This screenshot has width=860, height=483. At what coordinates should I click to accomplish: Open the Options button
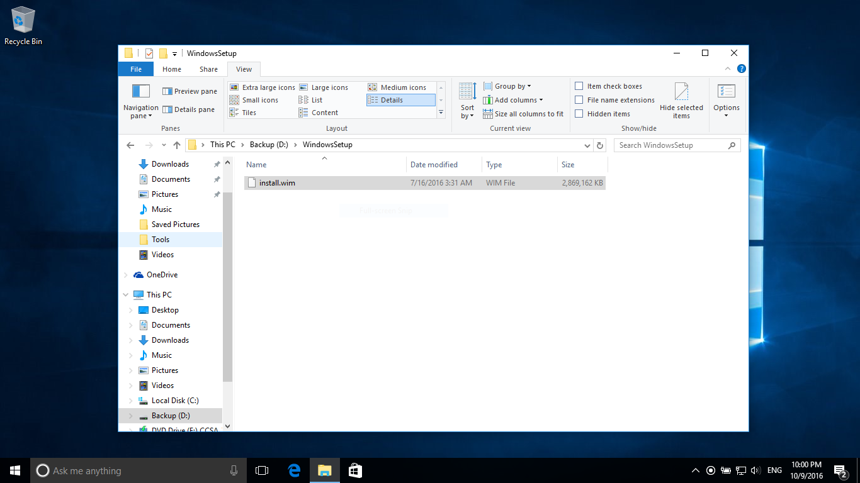coord(726,101)
